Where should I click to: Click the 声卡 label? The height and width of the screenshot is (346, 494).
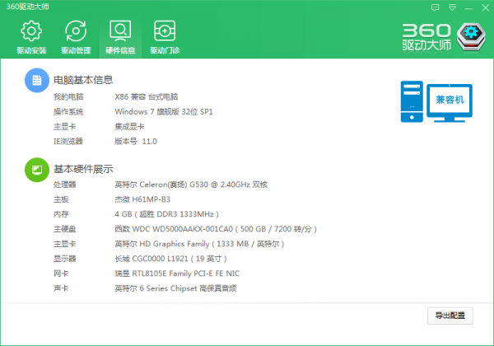[61, 288]
